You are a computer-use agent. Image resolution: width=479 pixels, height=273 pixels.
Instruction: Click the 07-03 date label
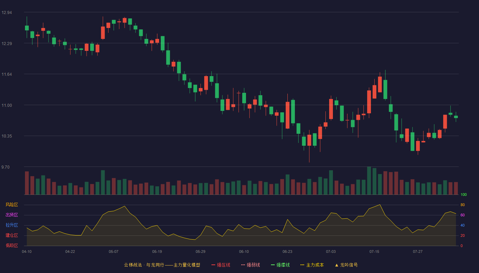click(x=331, y=252)
